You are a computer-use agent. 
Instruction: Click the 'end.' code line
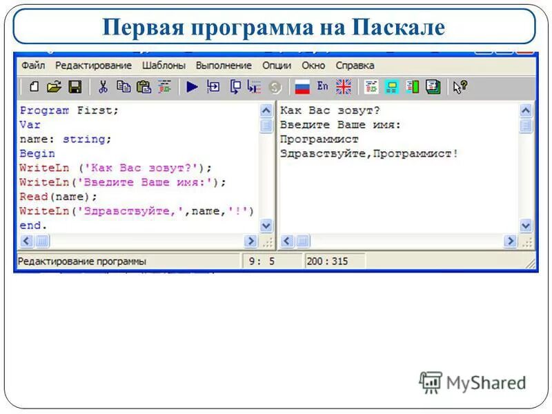point(33,226)
